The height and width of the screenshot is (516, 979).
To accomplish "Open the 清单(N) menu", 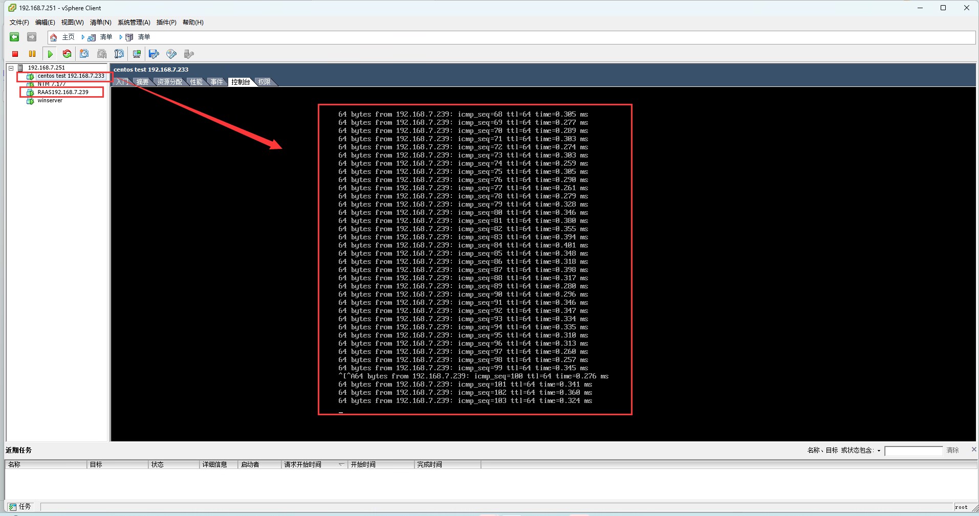I will (x=100, y=23).
